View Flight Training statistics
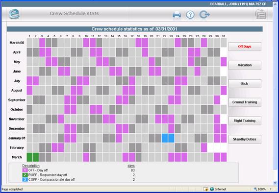 245,121
